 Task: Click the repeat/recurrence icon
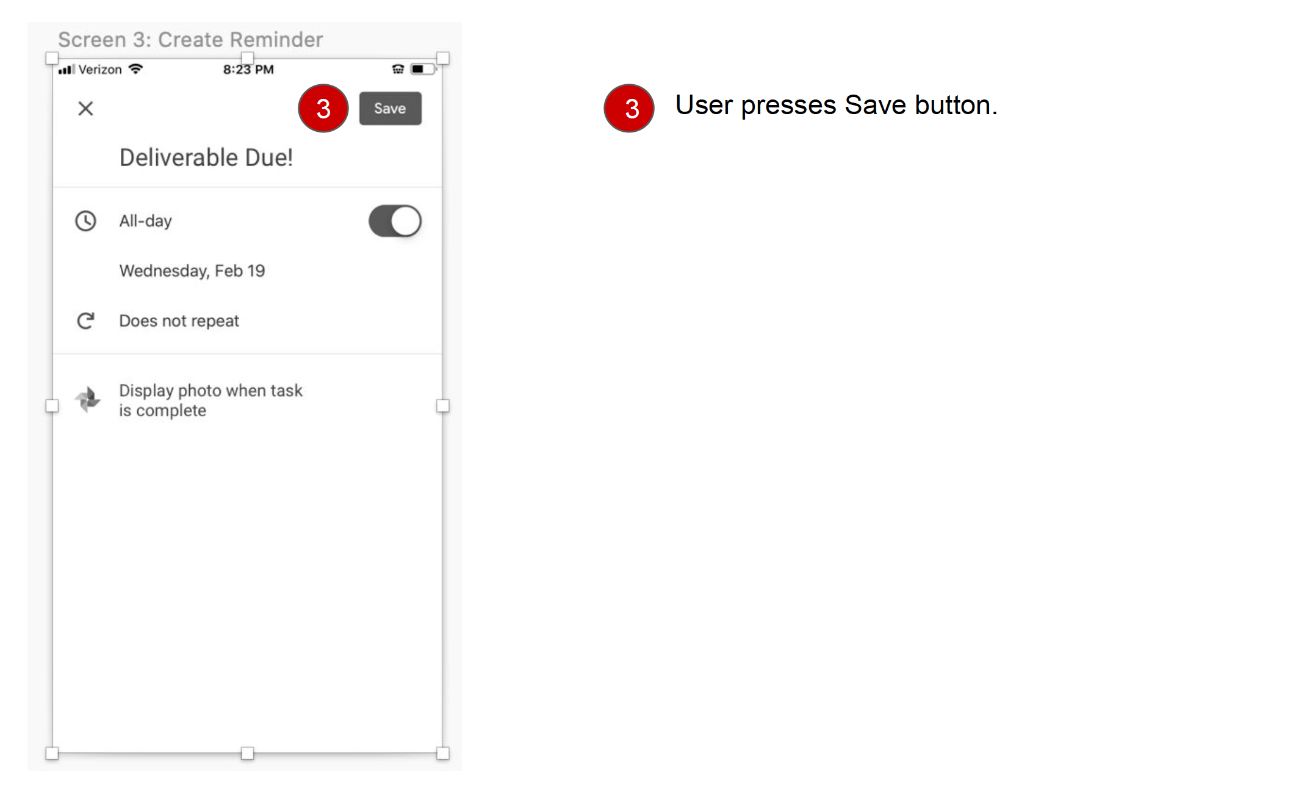pyautogui.click(x=85, y=320)
